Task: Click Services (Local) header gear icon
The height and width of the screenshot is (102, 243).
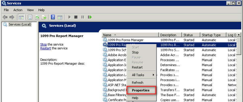Action: pos(44,26)
